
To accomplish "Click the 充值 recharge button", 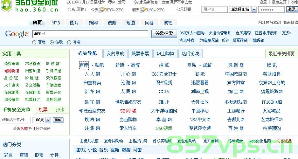I will [x=58, y=120].
